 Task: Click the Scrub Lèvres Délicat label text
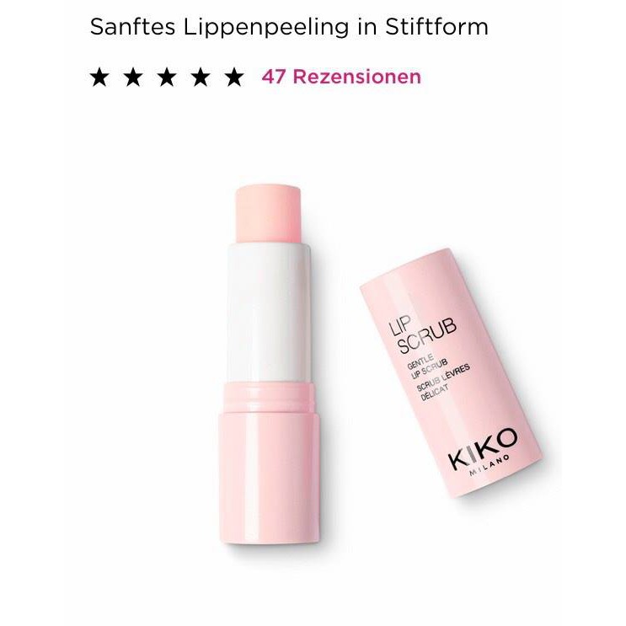[x=443, y=382]
